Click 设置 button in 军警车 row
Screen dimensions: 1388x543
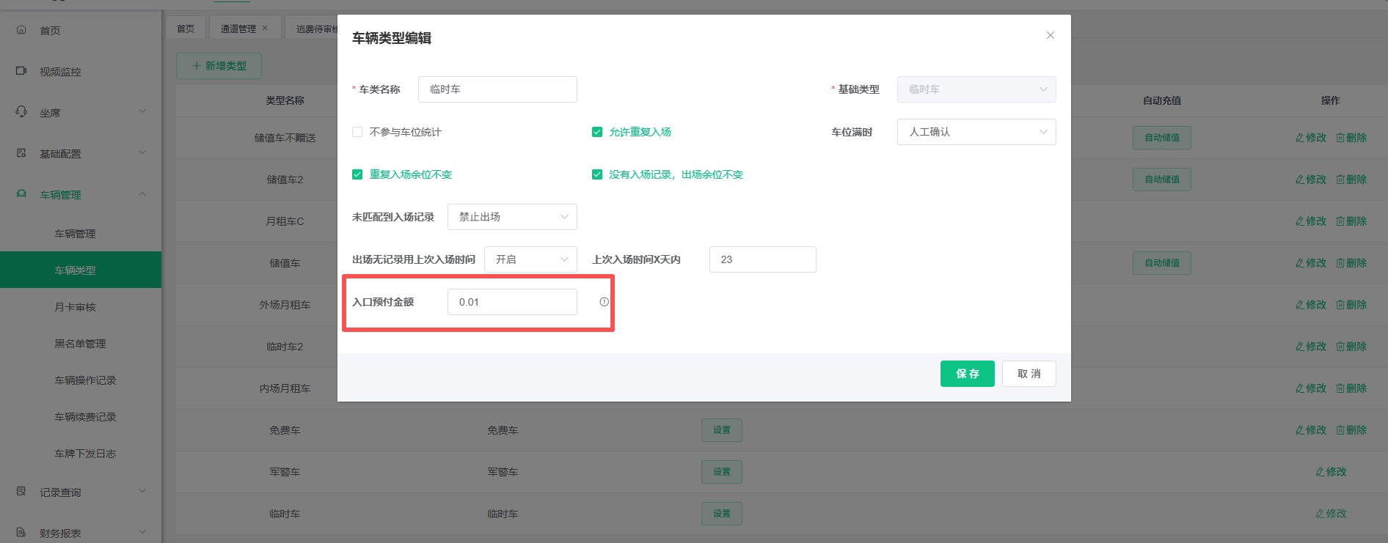tap(722, 472)
